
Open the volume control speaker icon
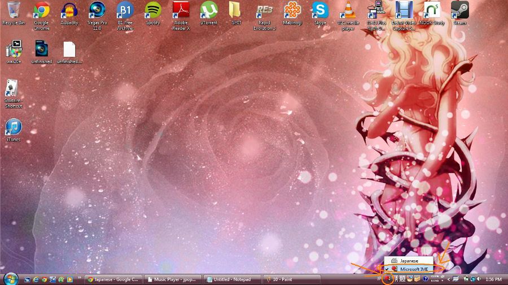(x=479, y=279)
